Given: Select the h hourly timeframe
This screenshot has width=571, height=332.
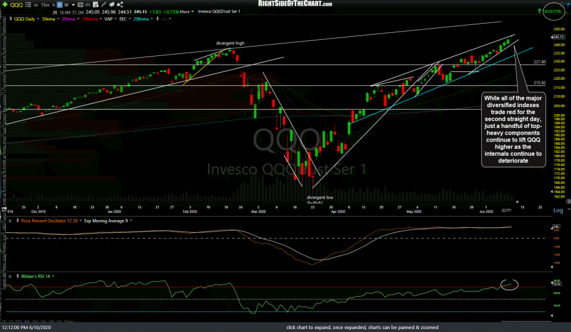Looking at the screenshot, I should coord(54,5).
